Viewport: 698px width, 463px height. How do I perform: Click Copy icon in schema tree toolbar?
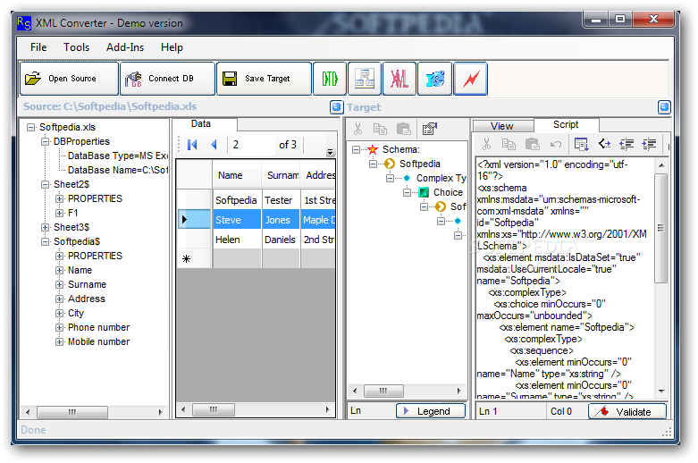click(380, 129)
